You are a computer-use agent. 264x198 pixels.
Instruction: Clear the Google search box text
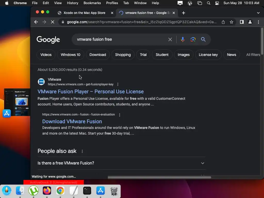(170, 39)
